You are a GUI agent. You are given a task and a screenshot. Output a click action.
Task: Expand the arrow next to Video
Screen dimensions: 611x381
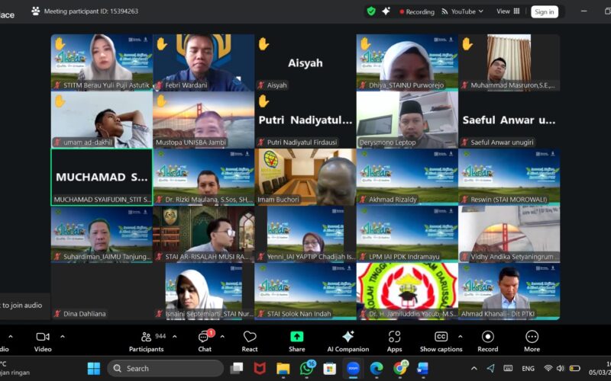63,336
